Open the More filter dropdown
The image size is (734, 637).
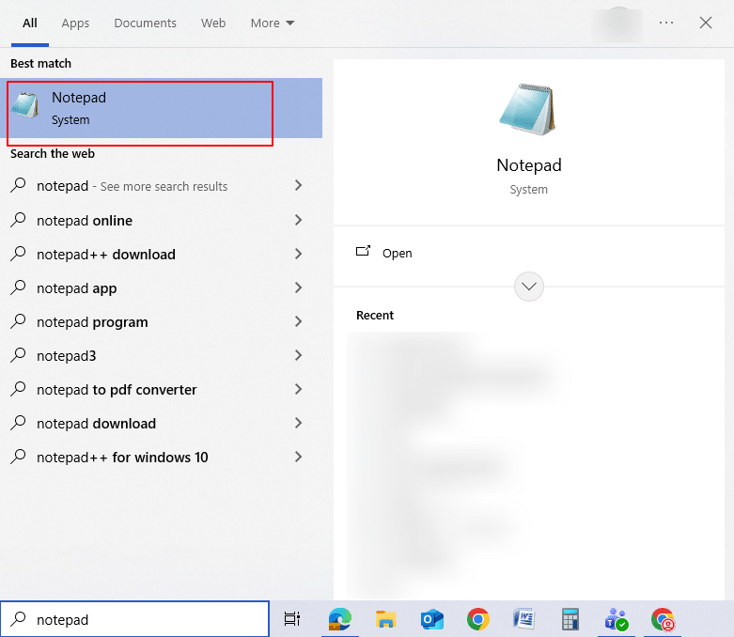[273, 23]
